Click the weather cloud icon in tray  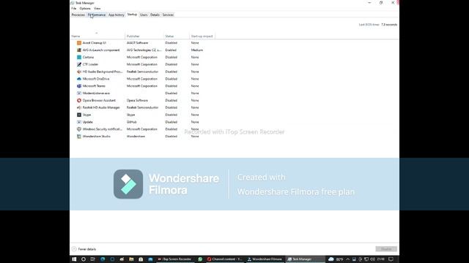point(331,259)
